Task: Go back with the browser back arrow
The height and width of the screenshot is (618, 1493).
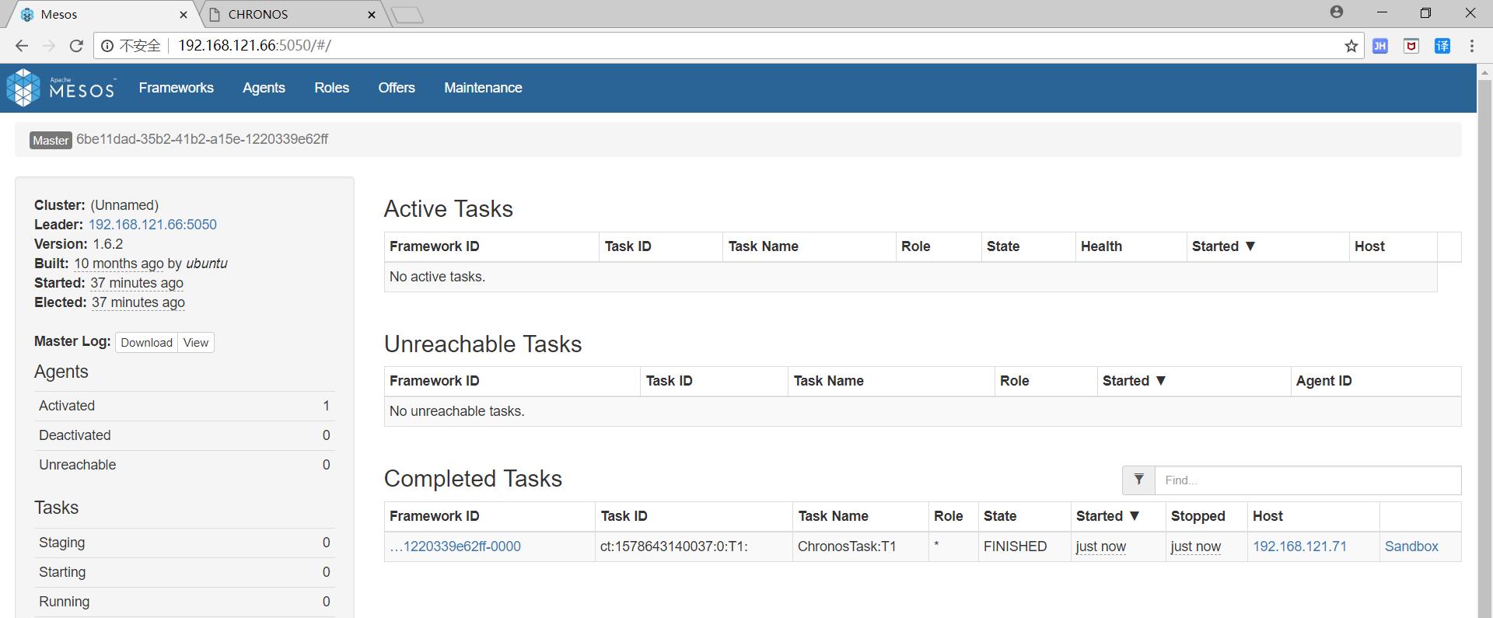Action: (x=22, y=46)
